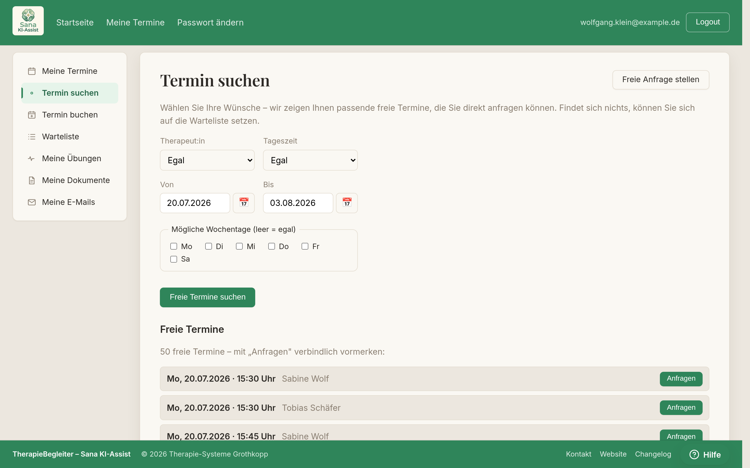750x468 pixels.
Task: Open the Kontakt footer link
Action: pos(578,454)
